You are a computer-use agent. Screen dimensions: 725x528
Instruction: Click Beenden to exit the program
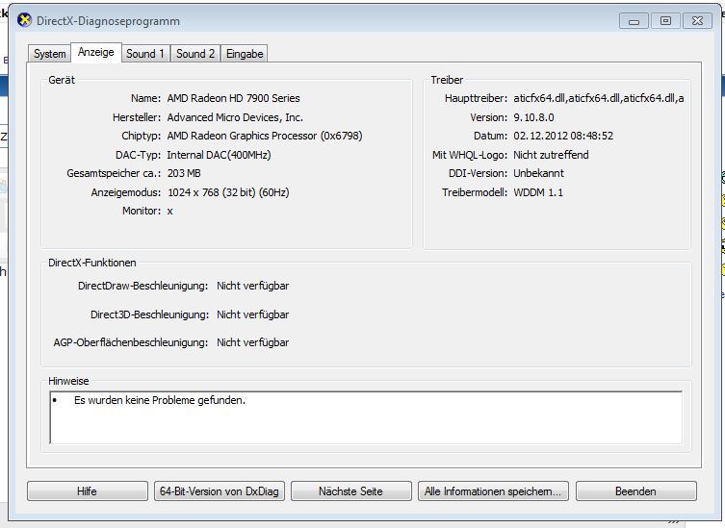[x=635, y=491]
